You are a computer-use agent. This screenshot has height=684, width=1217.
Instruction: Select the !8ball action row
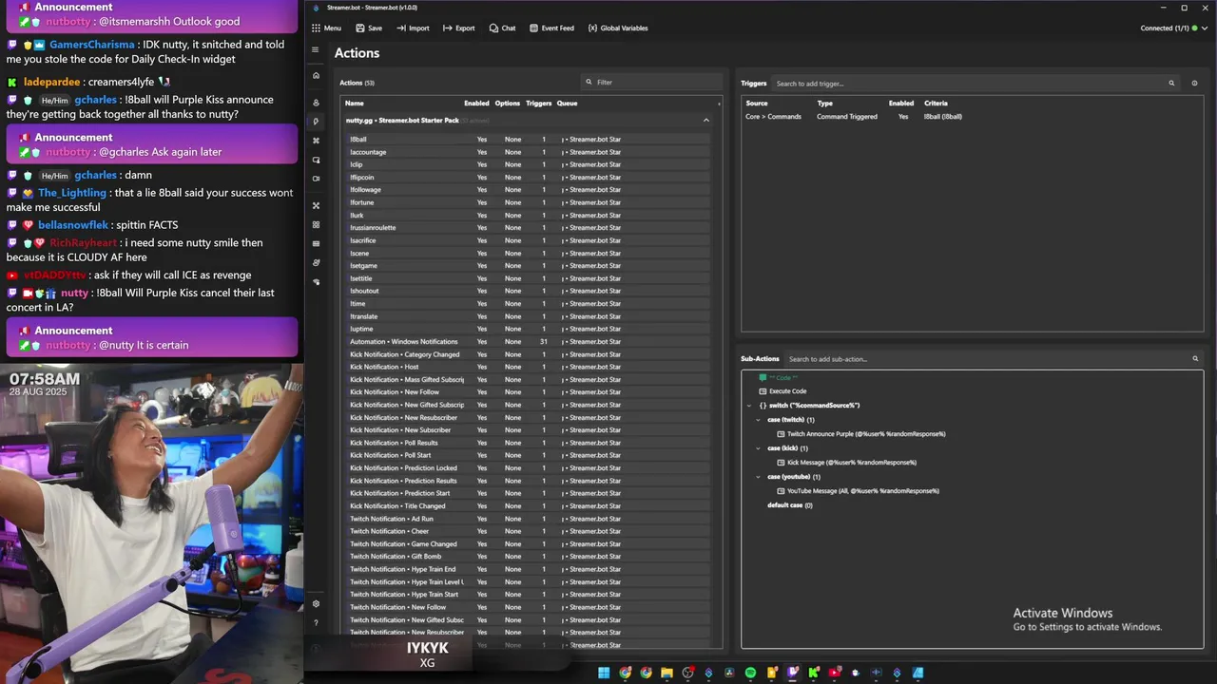point(527,140)
